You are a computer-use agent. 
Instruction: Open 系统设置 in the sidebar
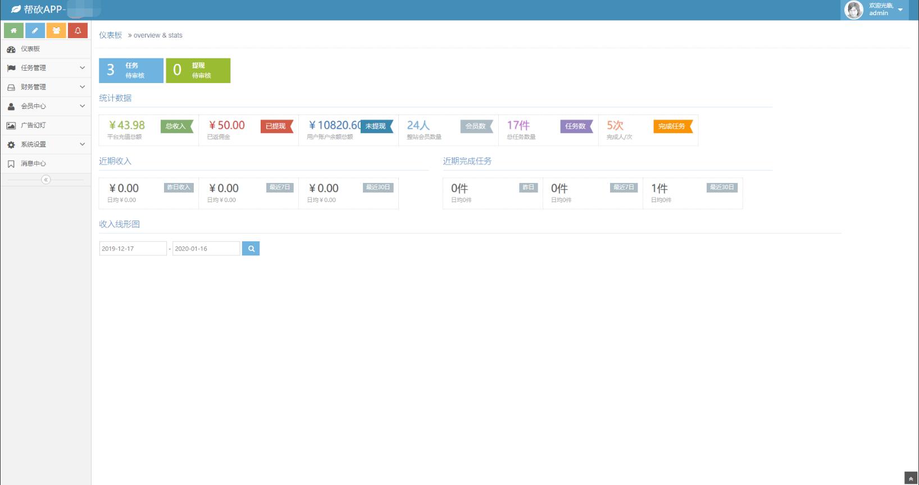[34, 145]
